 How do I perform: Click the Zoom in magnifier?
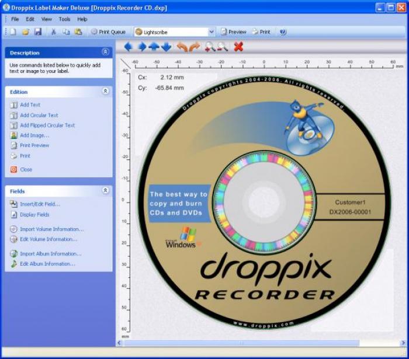[210, 47]
